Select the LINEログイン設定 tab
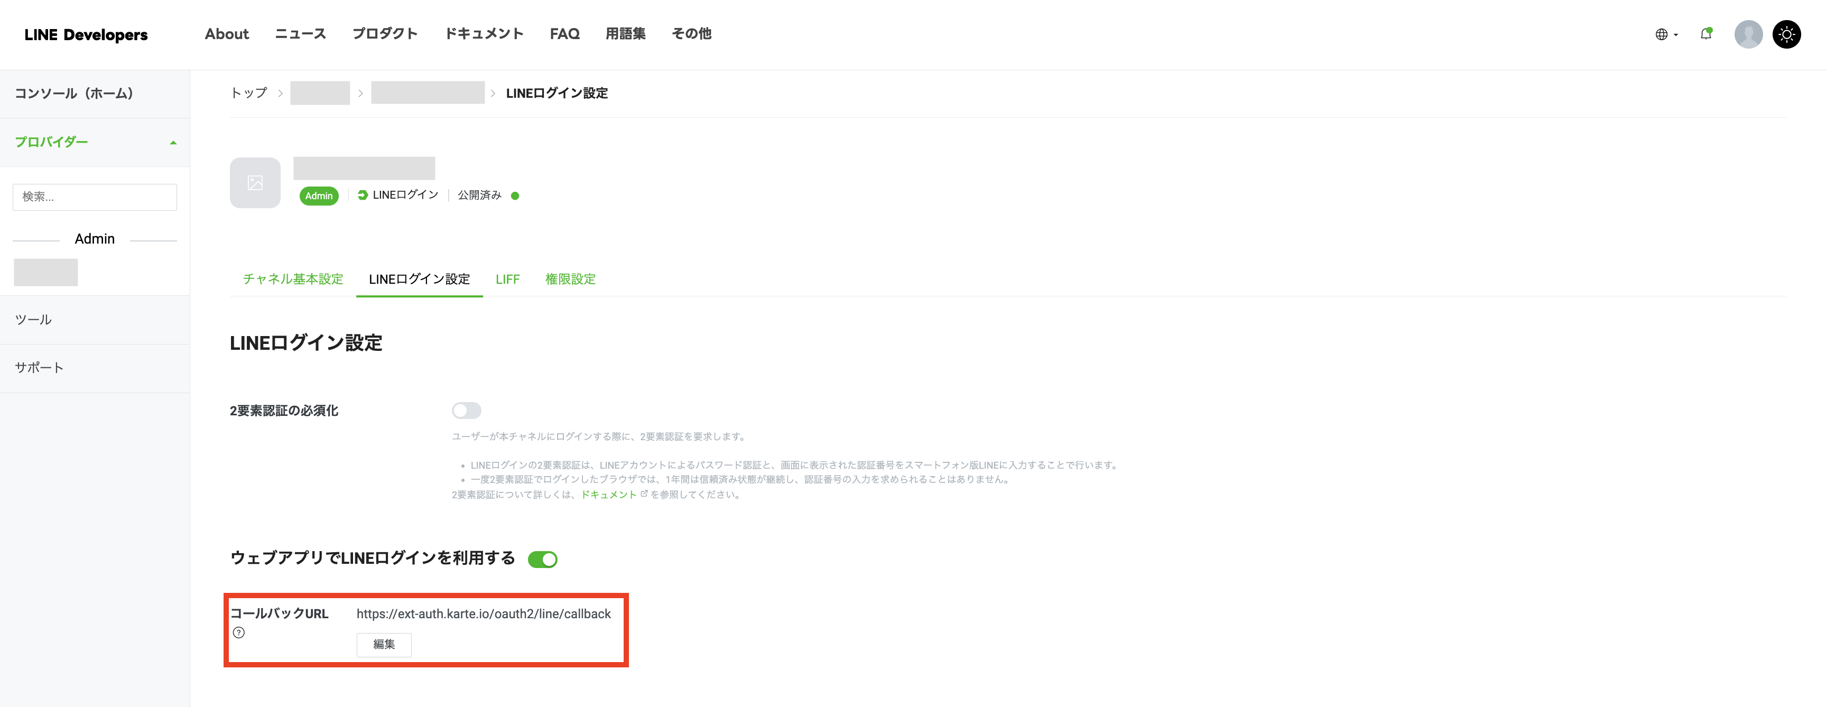Viewport: 1826px width, 707px height. pos(420,279)
